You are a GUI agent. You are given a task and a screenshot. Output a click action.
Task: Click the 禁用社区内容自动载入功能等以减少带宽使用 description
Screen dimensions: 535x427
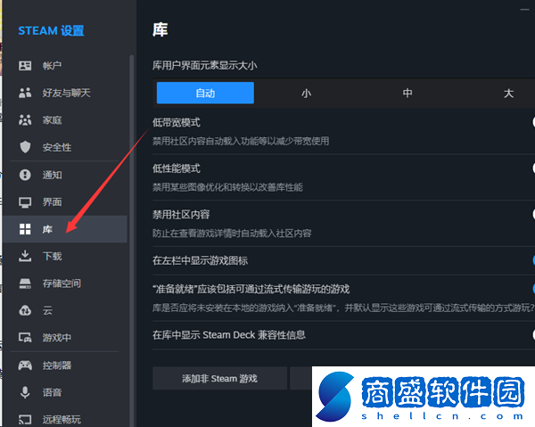click(241, 141)
